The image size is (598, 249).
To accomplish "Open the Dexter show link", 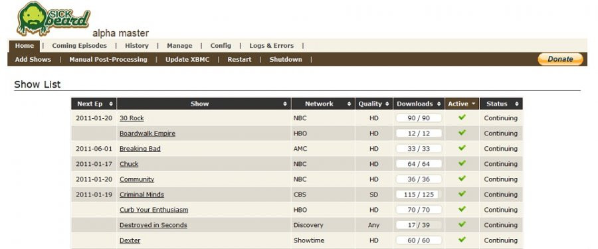I will 130,240.
